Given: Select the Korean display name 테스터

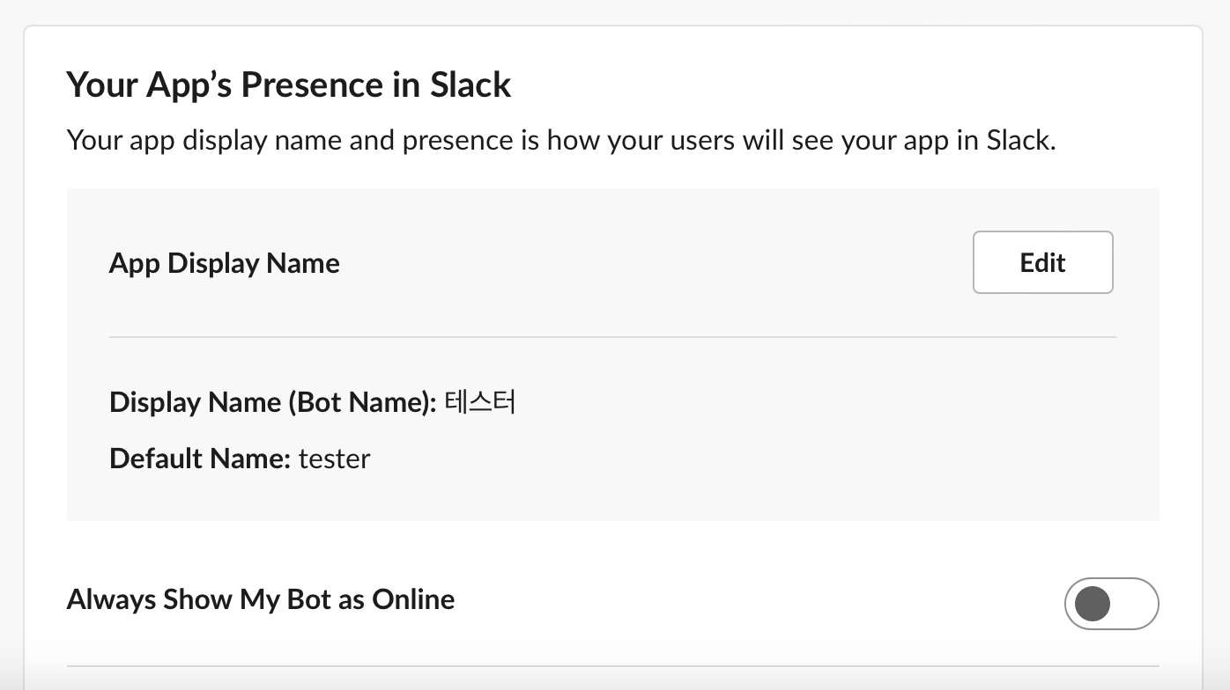Looking at the screenshot, I should (480, 402).
